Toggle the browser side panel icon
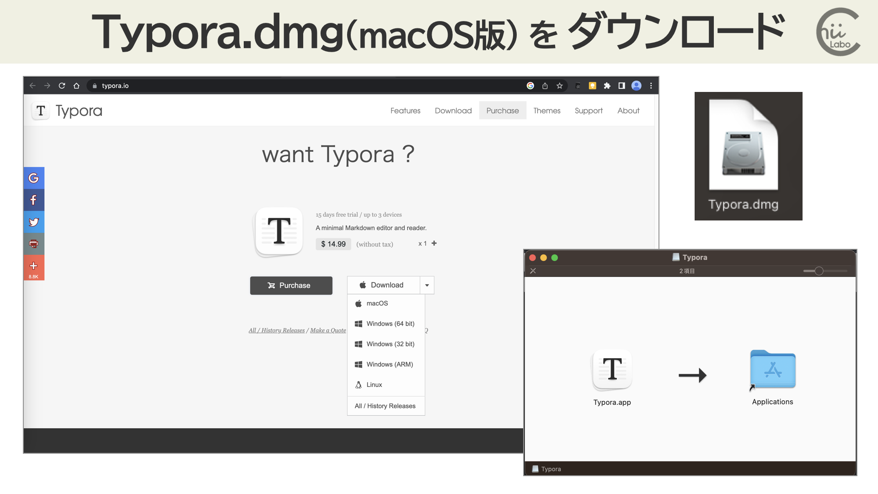 621,86
